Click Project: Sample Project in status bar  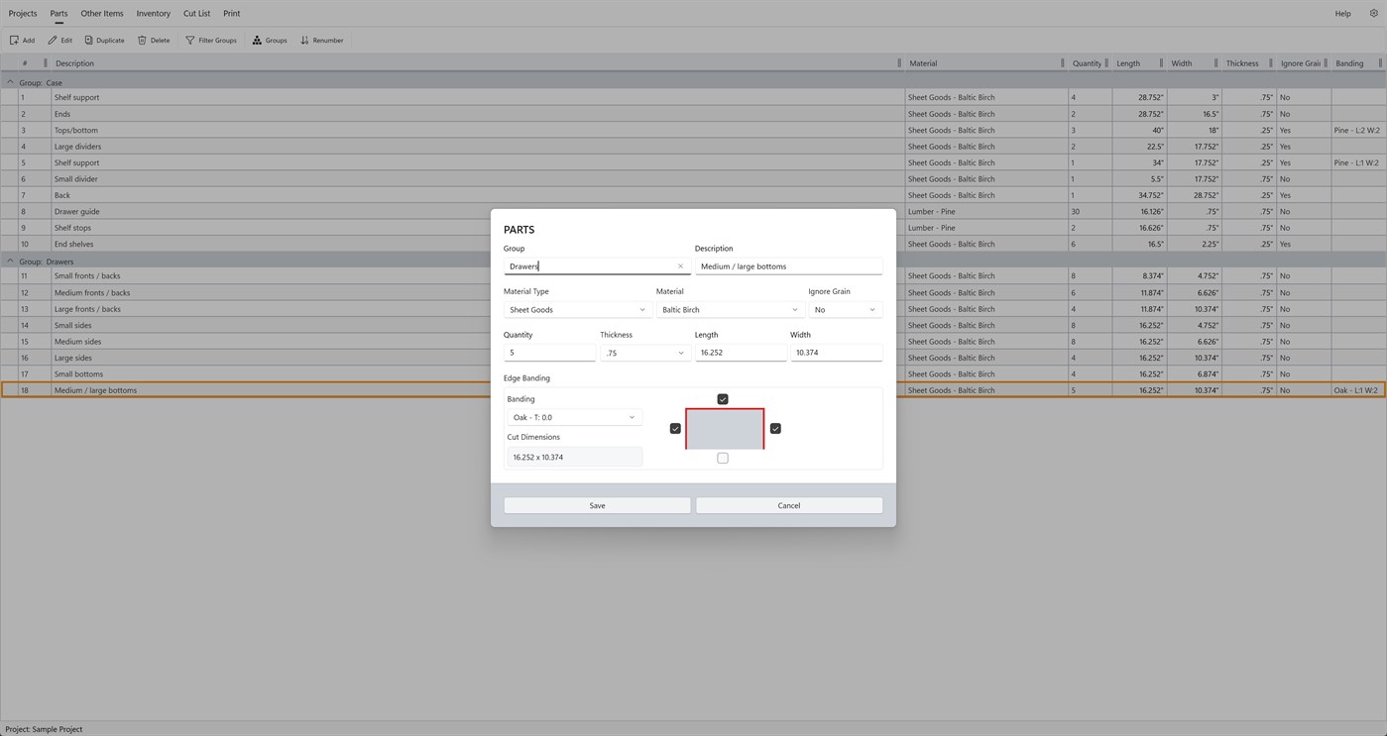point(45,729)
